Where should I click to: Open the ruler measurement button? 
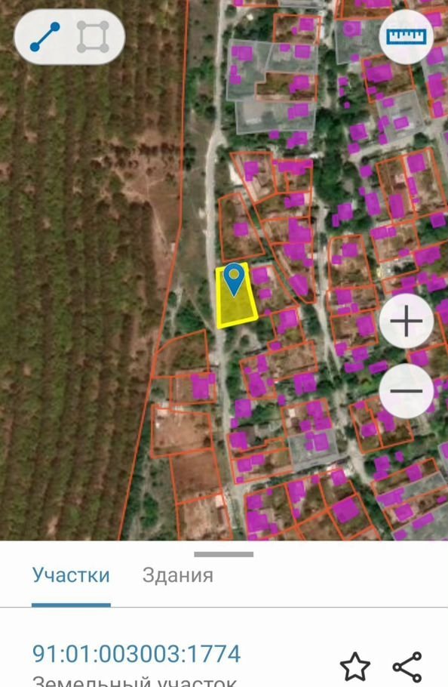point(406,37)
